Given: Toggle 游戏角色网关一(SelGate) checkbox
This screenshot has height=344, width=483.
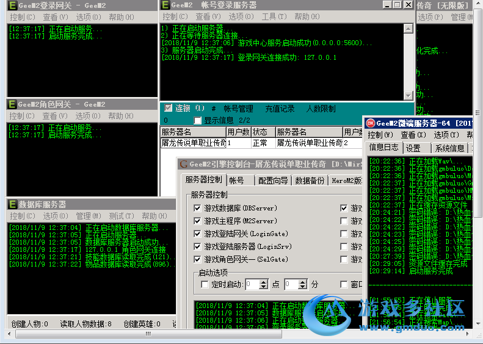Looking at the screenshot, I should pyautogui.click(x=197, y=259).
